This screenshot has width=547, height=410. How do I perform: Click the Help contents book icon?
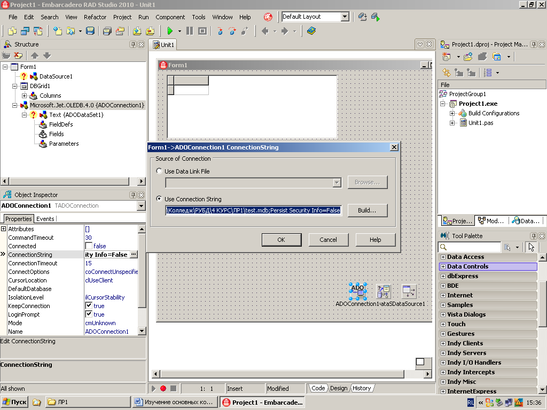[x=311, y=31]
